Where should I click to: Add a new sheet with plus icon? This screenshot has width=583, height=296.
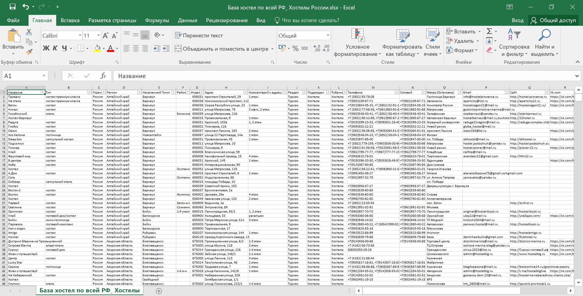point(159,291)
